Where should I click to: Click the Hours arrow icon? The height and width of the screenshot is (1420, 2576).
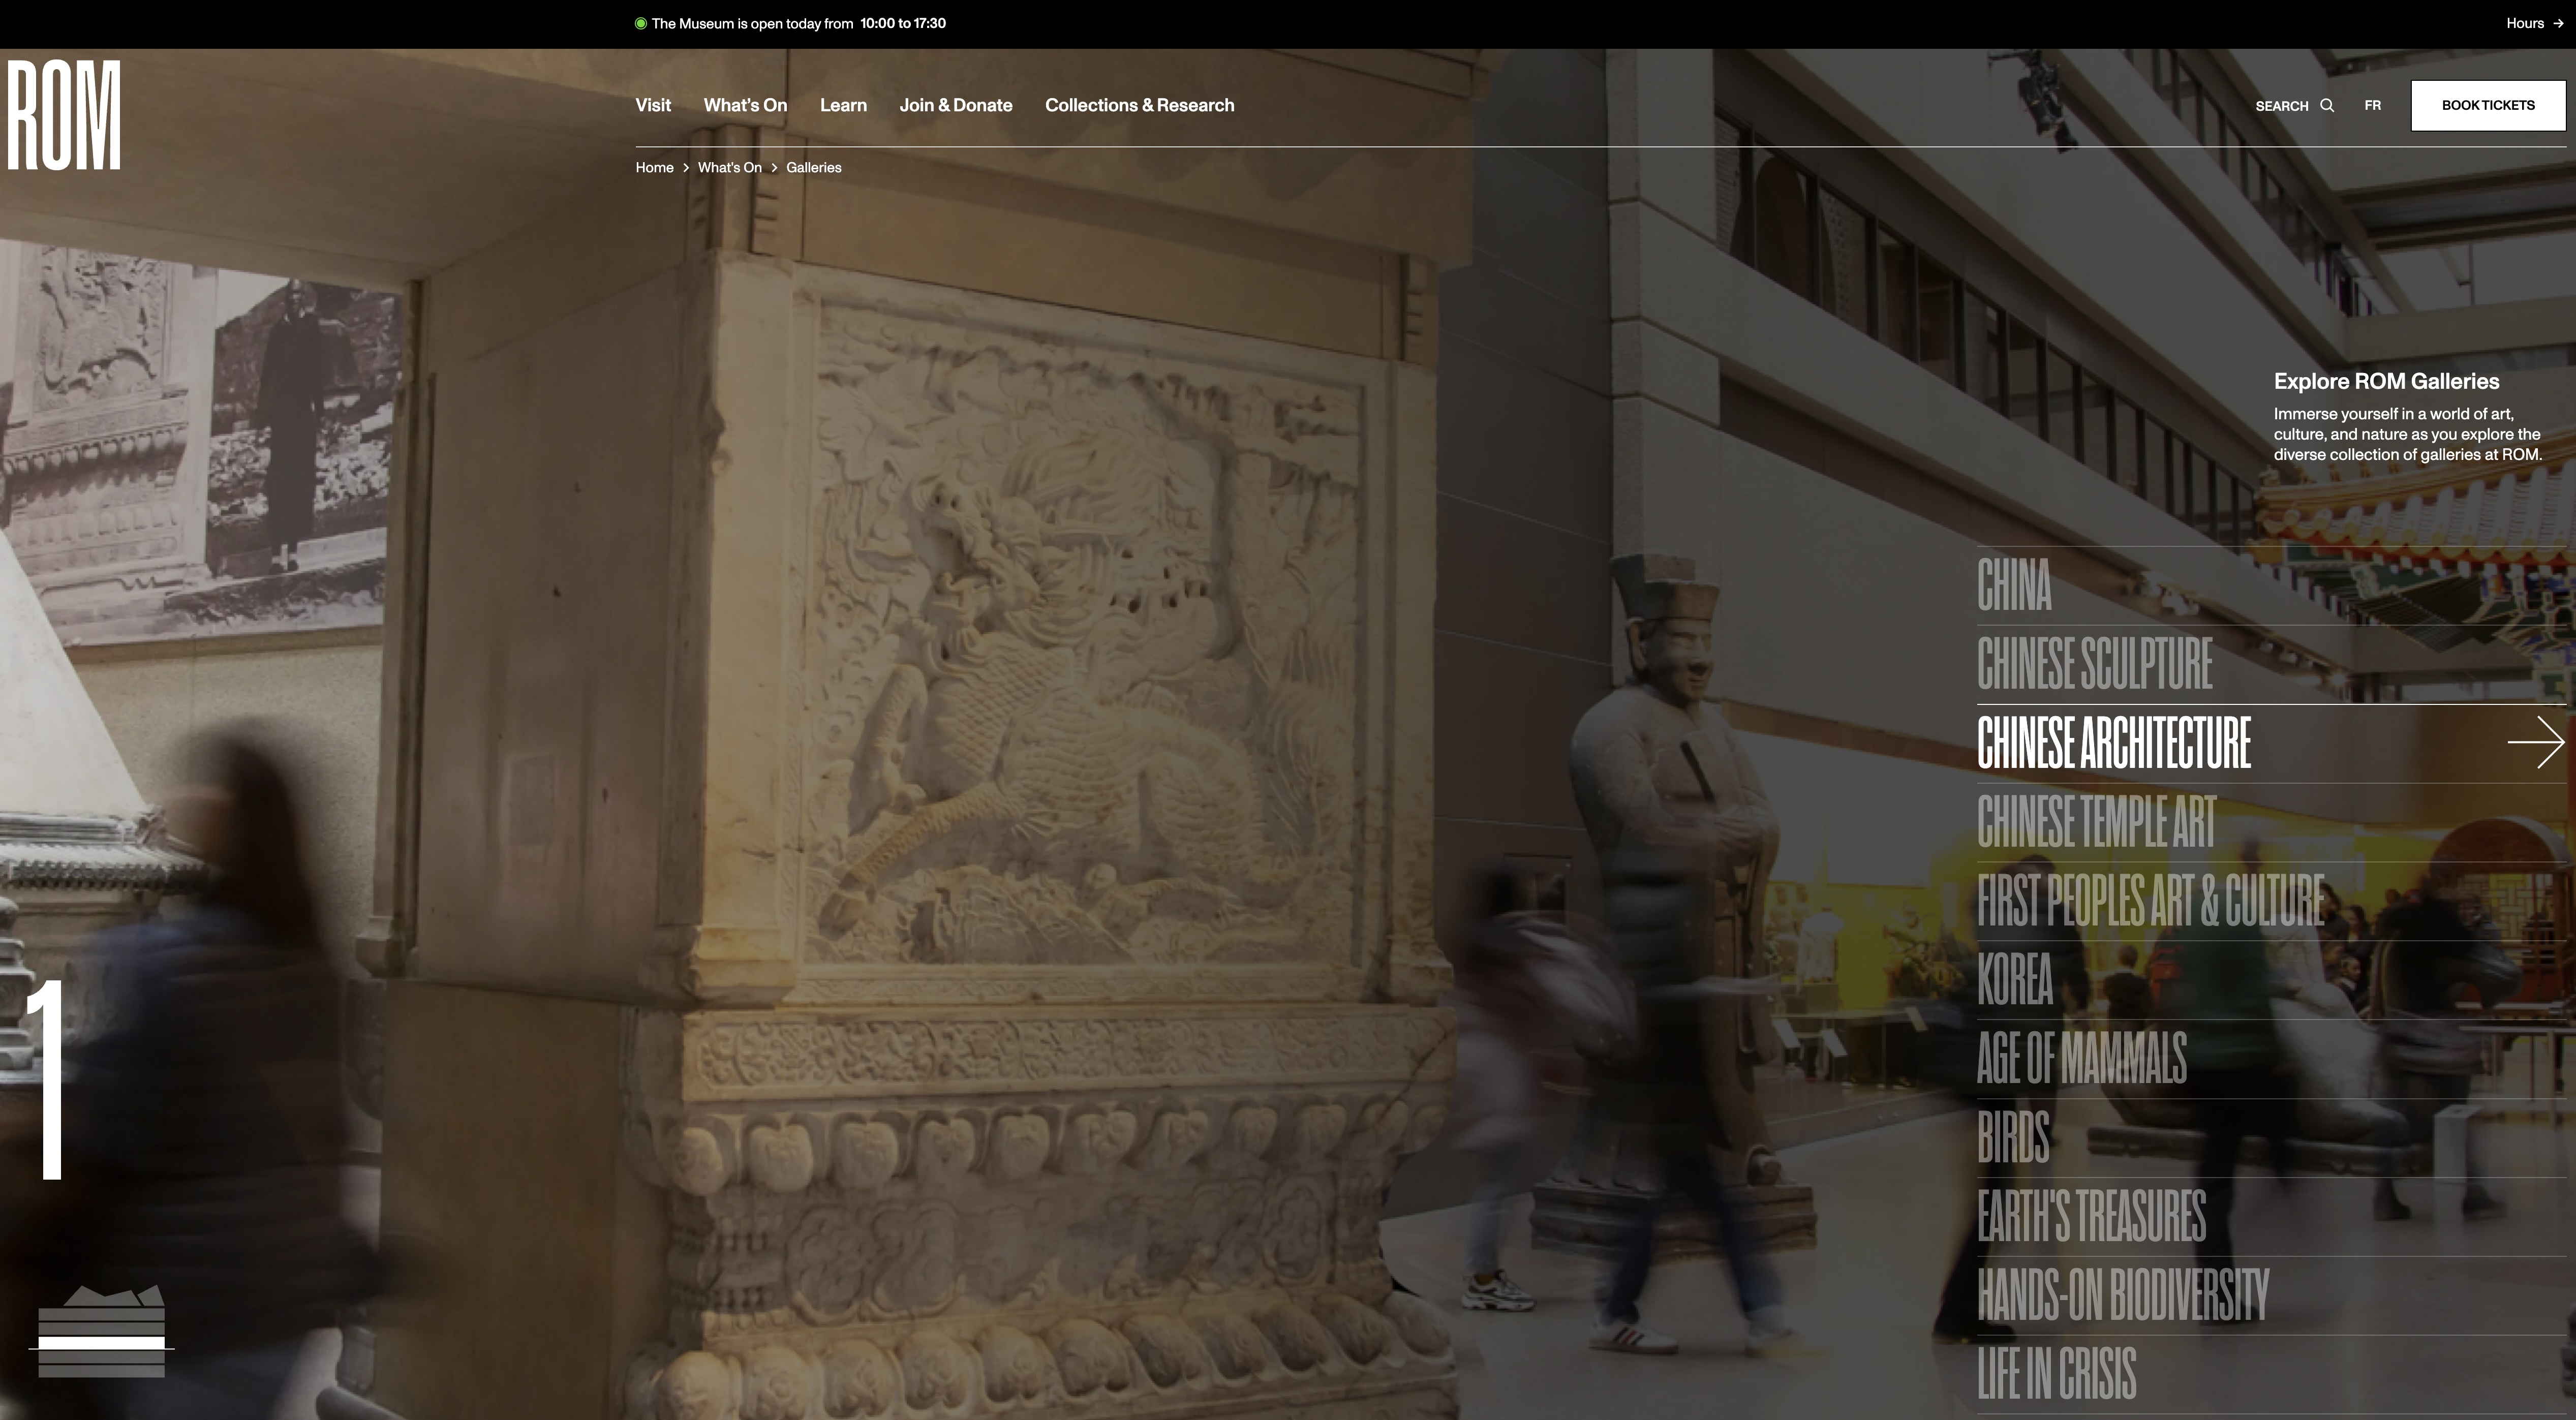coord(2558,23)
